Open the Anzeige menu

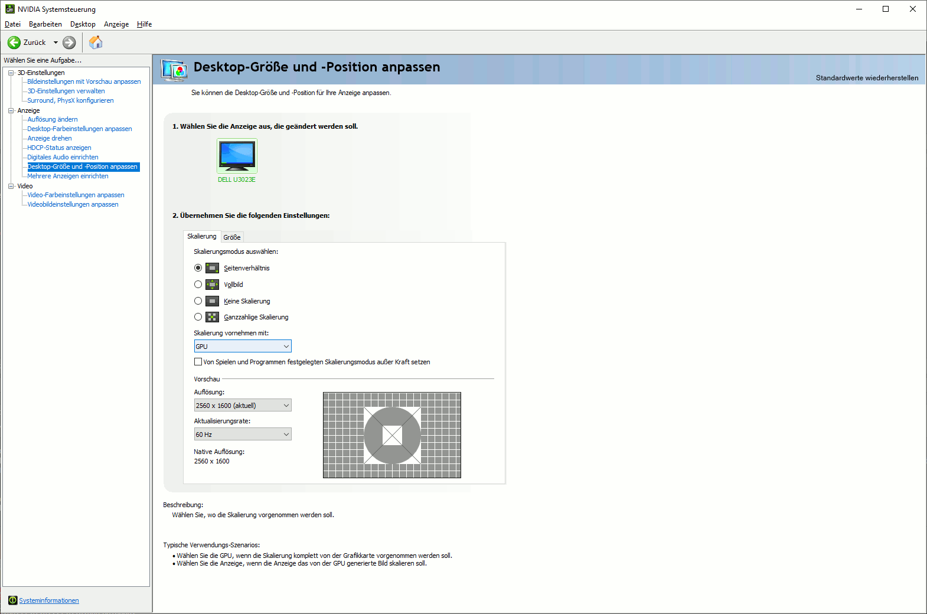(116, 24)
